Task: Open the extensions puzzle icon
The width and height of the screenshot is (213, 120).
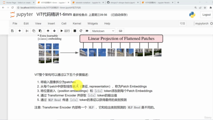Action: pos(211,8)
